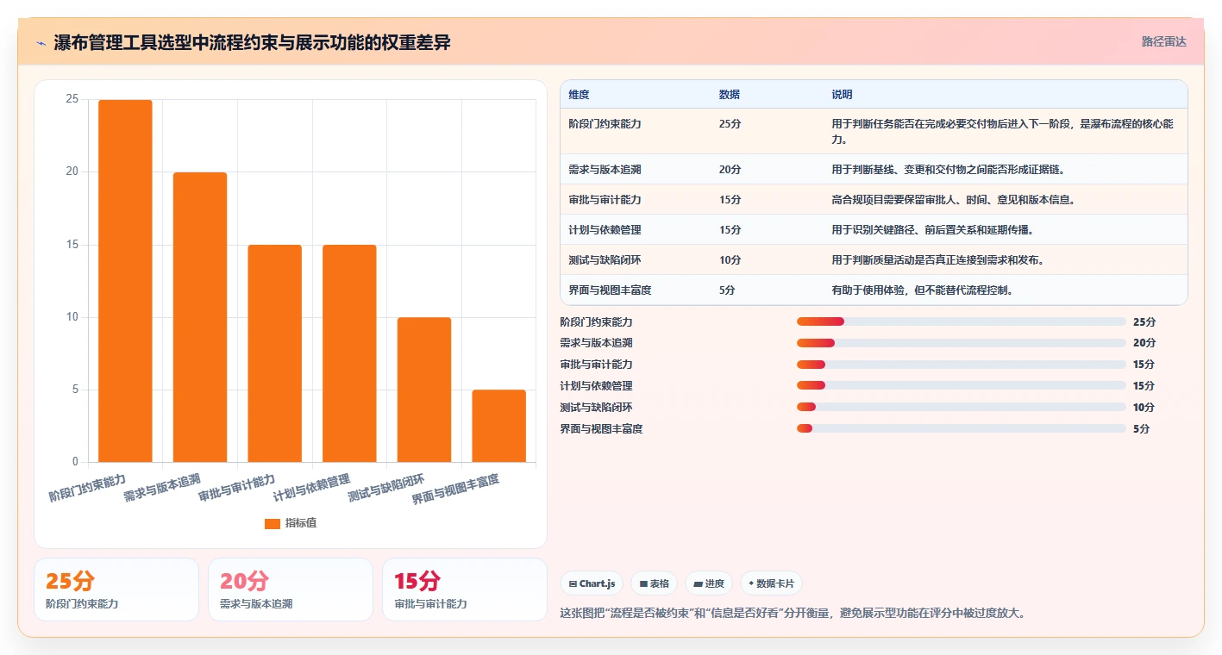1222x655 pixels.
Task: Click the 阶段门约束能力 cell in the table
Action: pos(605,124)
